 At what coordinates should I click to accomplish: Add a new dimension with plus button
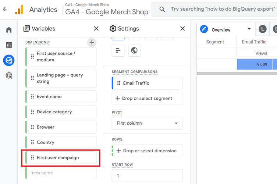(92, 42)
